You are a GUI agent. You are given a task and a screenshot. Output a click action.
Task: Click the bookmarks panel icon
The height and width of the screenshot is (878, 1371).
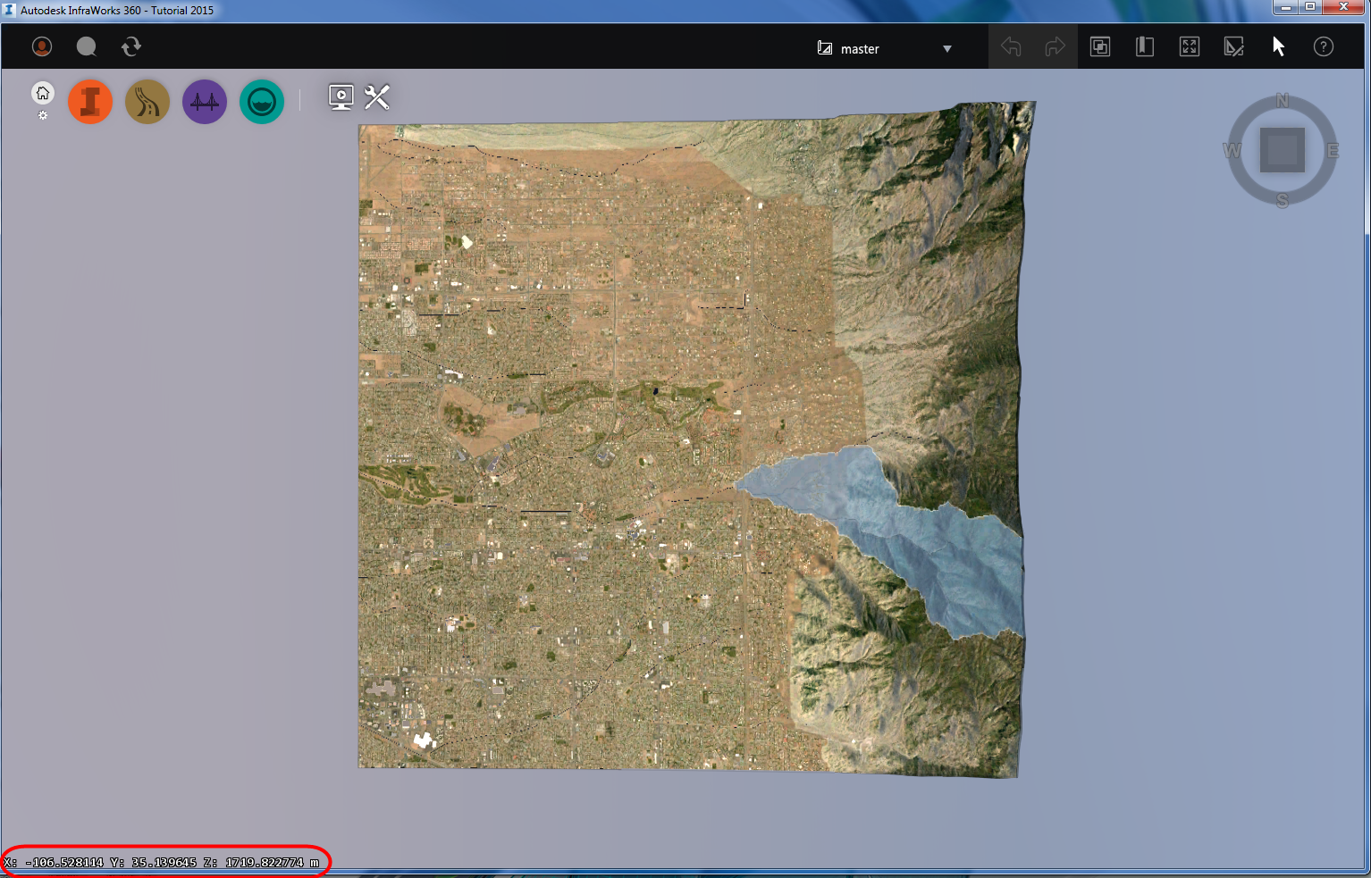(1145, 46)
